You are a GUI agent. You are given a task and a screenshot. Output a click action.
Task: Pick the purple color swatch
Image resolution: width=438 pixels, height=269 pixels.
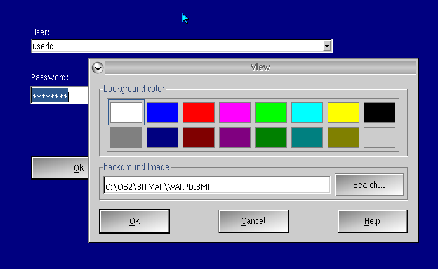click(x=235, y=137)
